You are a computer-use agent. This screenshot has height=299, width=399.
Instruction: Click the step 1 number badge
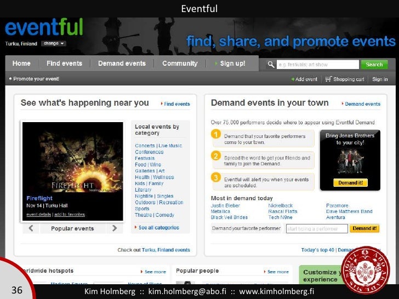(216, 134)
